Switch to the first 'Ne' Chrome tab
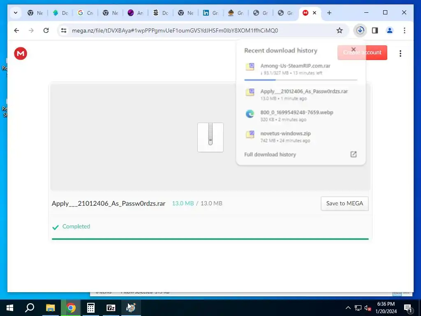 click(35, 13)
